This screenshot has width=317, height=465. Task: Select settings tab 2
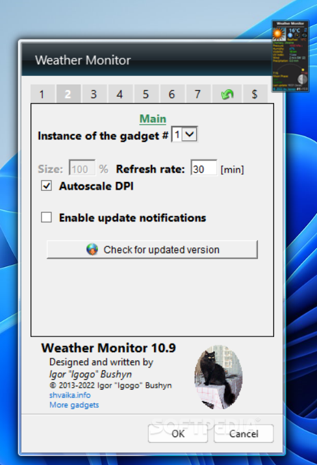click(x=68, y=94)
